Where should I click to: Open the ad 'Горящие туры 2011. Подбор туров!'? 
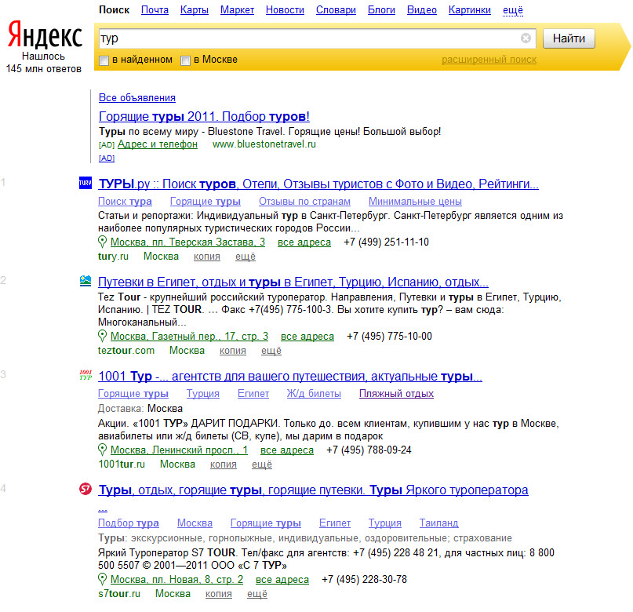pyautogui.click(x=204, y=116)
